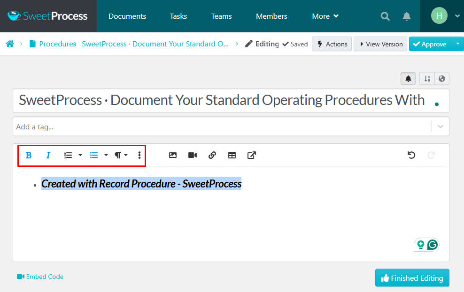464x292 pixels.
Task: Apply unordered bullet list
Action: (x=94, y=155)
